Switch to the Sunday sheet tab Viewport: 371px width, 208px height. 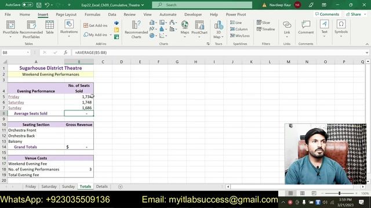(x=68, y=187)
